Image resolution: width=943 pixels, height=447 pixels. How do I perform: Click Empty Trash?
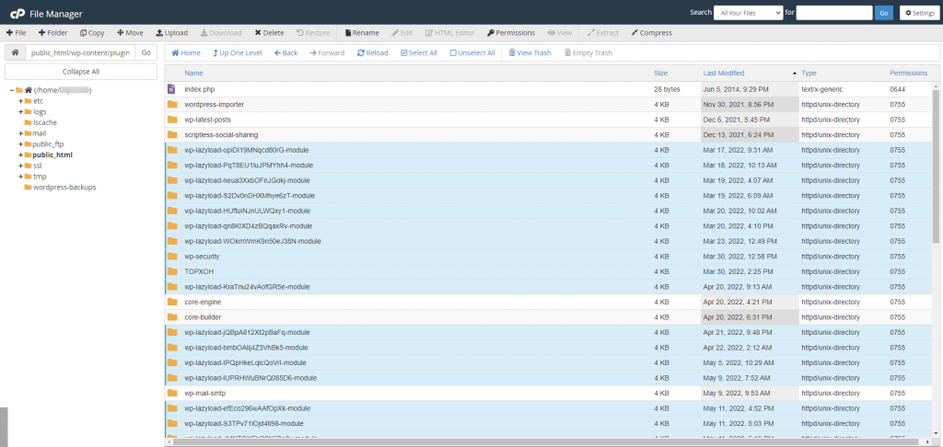tap(588, 52)
